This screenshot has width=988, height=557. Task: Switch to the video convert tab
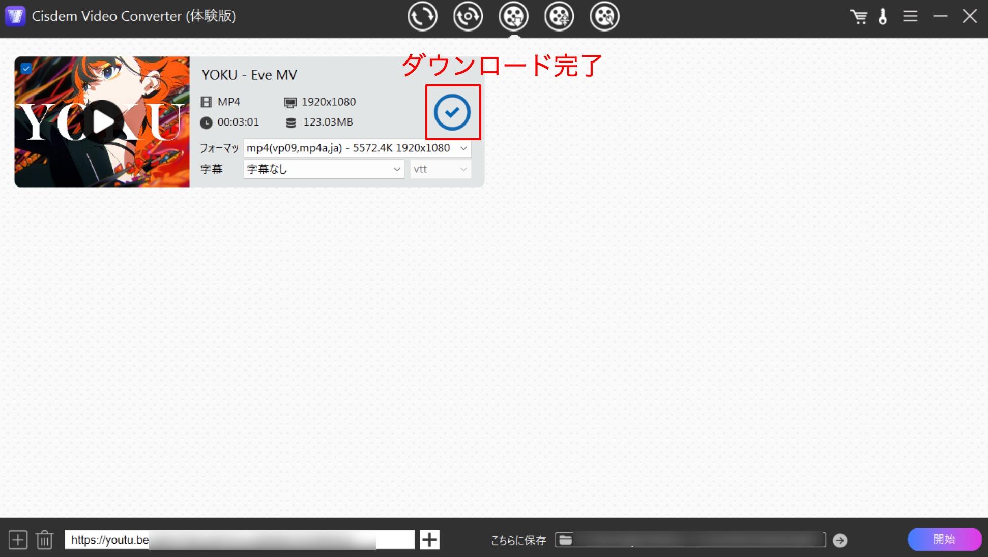[422, 17]
